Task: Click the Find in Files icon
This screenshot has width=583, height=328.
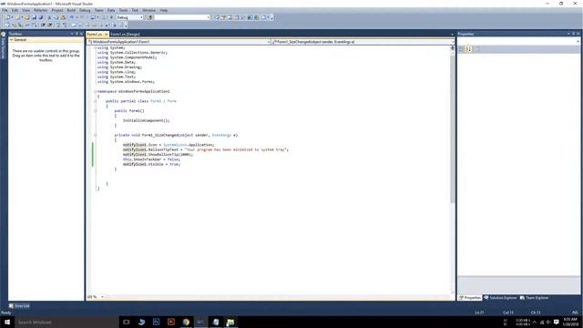Action: pyautogui.click(x=149, y=17)
